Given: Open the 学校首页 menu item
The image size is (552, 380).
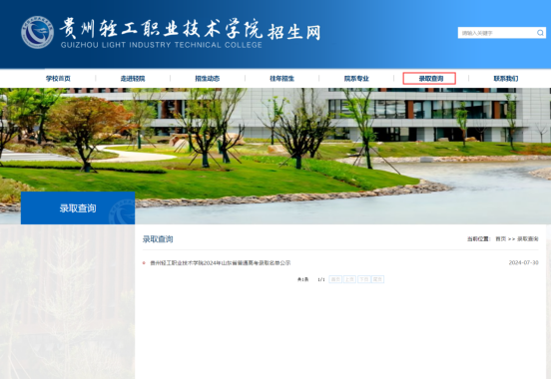Looking at the screenshot, I should pyautogui.click(x=58, y=78).
